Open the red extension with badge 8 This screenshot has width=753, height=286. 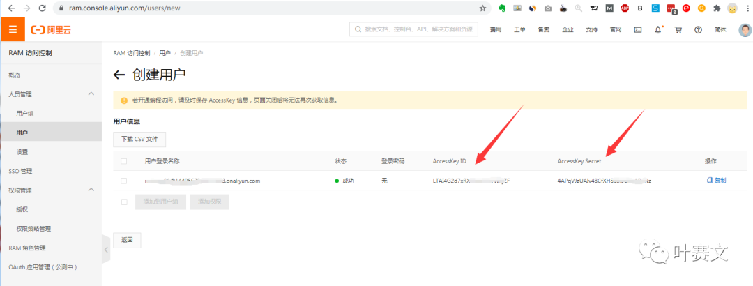point(671,8)
